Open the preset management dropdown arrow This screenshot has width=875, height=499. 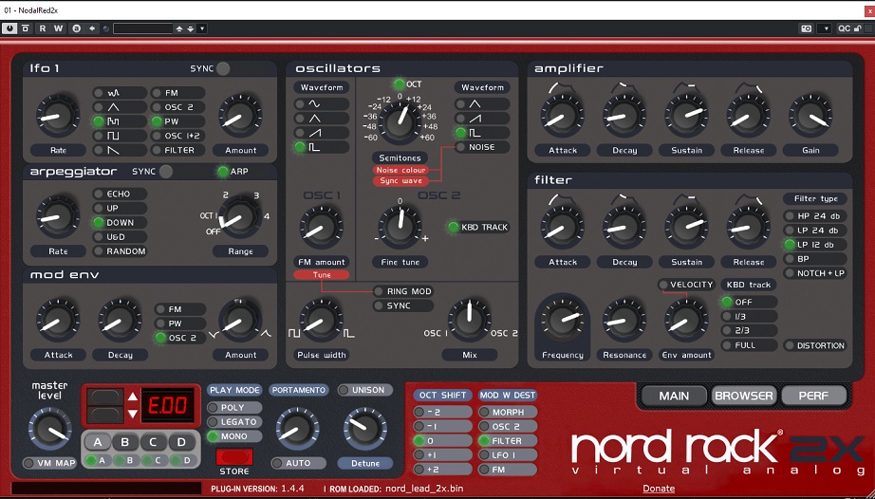click(202, 28)
